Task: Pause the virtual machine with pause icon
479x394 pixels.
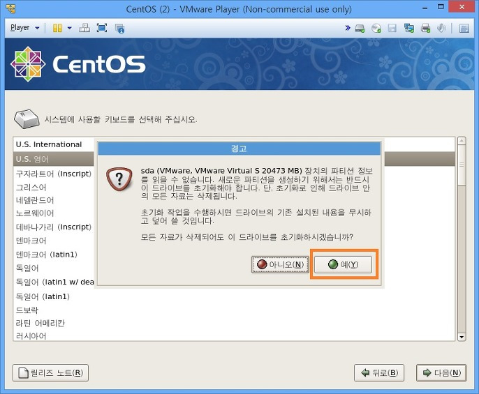Action: click(x=57, y=28)
